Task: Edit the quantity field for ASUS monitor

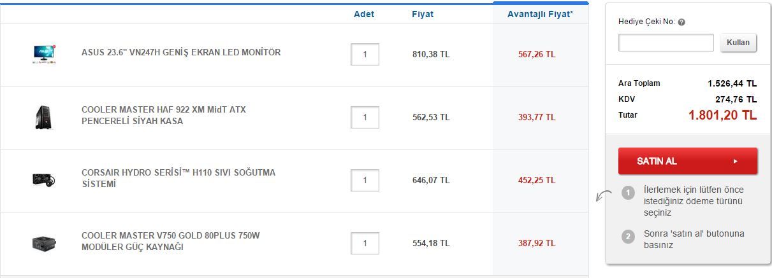Action: pos(365,55)
